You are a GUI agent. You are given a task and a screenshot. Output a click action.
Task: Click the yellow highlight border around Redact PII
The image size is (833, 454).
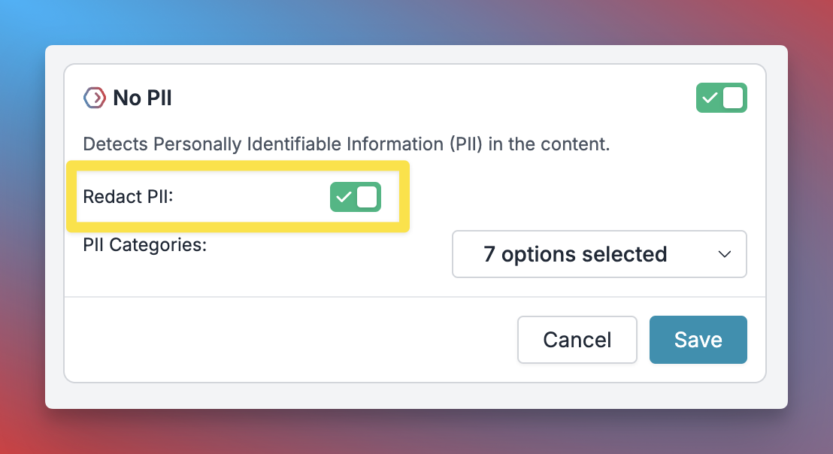click(238, 165)
